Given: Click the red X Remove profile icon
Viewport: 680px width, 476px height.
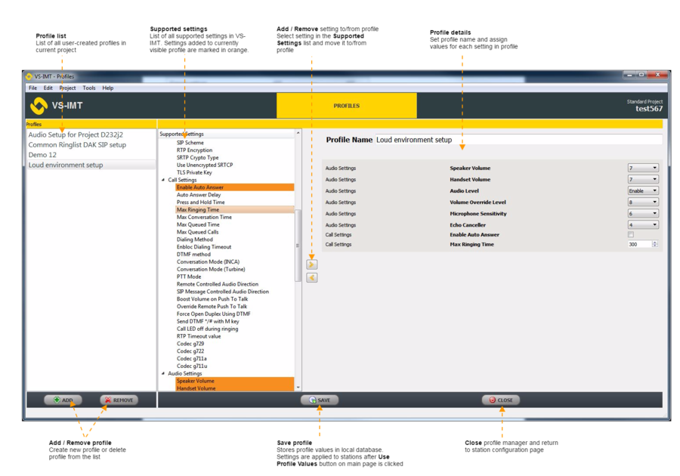Looking at the screenshot, I should click(107, 400).
